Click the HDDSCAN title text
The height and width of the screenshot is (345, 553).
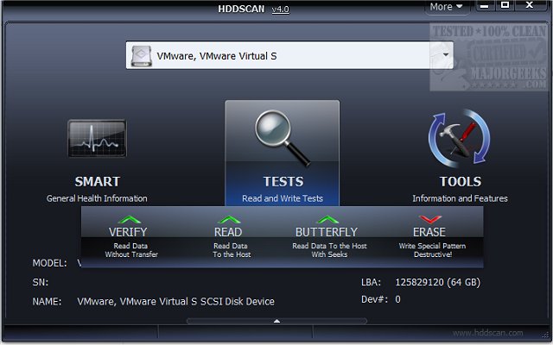(x=241, y=9)
